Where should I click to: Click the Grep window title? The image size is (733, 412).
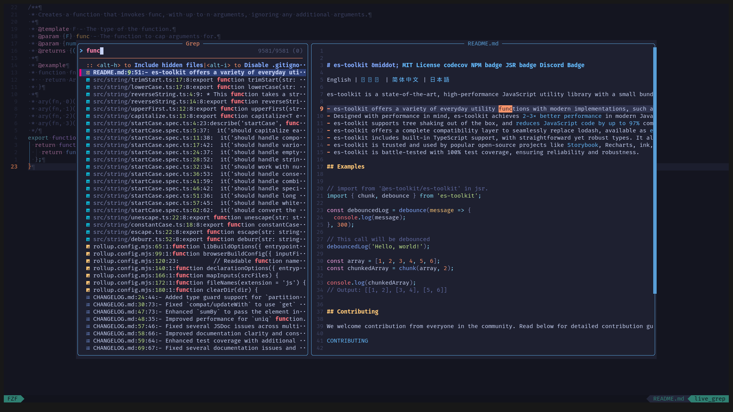pyautogui.click(x=192, y=43)
